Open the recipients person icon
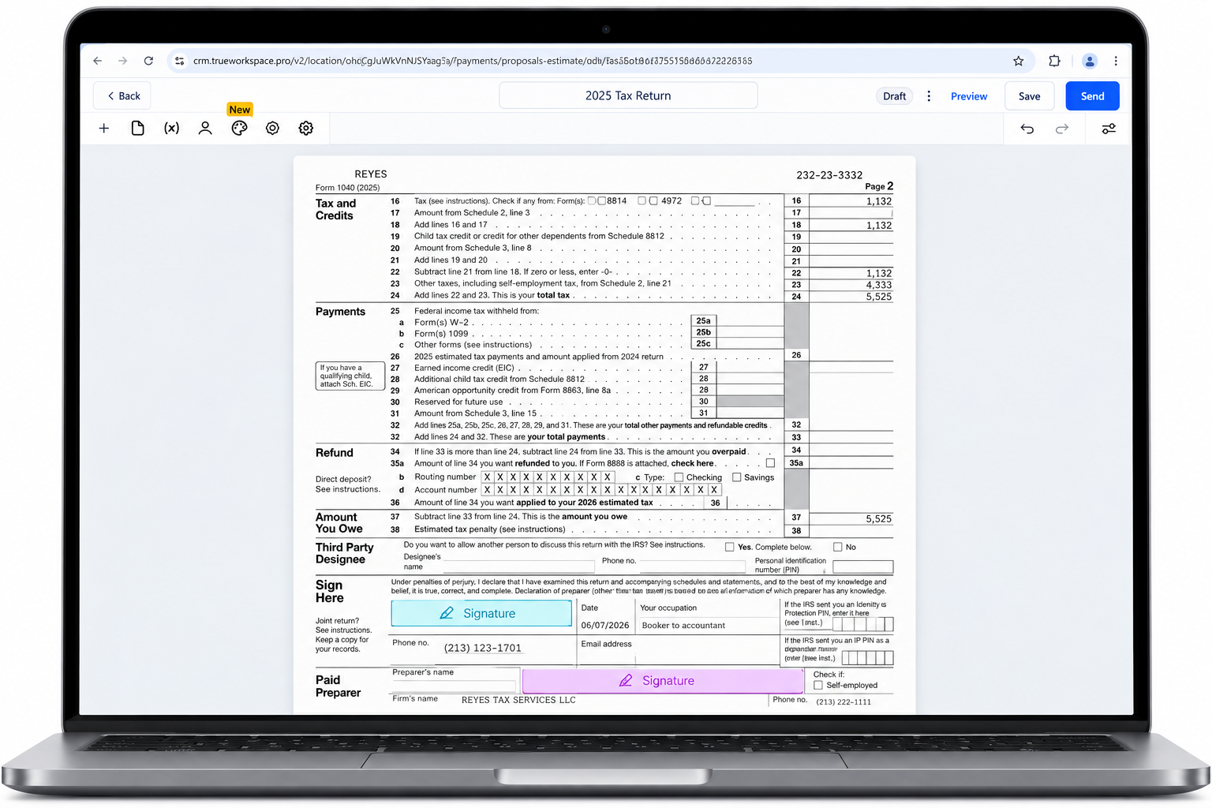 tap(205, 128)
